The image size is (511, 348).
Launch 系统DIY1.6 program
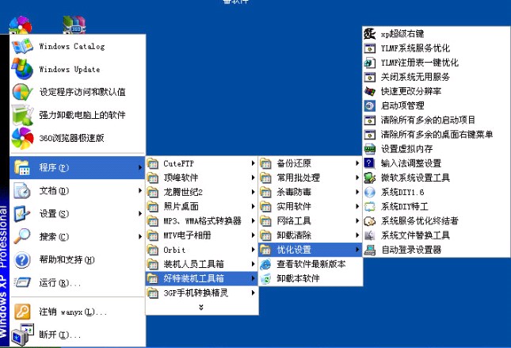click(x=402, y=192)
